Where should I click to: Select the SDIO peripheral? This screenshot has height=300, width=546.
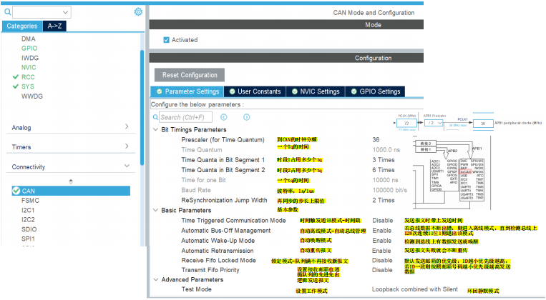coord(29,229)
